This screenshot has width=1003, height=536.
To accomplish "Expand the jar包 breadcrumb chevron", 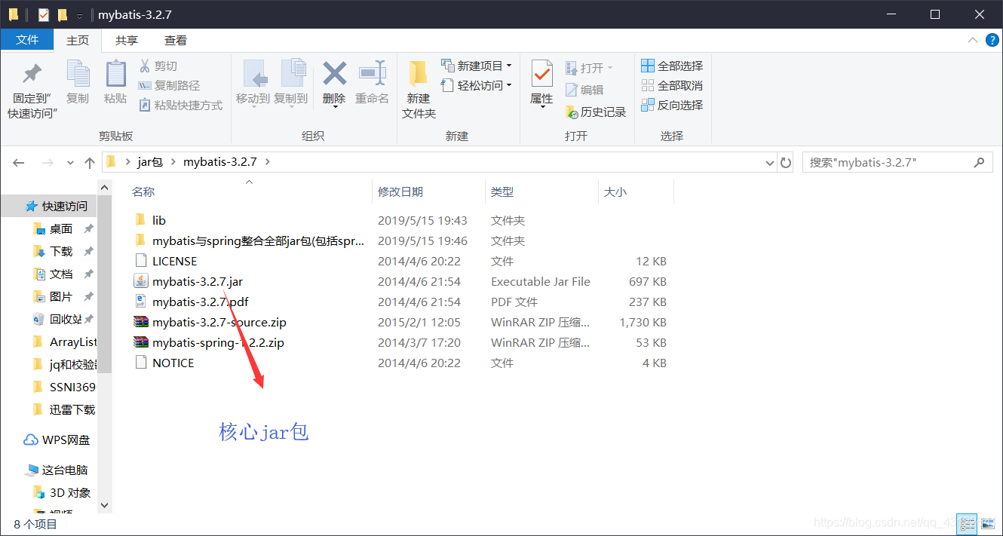I will (x=173, y=162).
